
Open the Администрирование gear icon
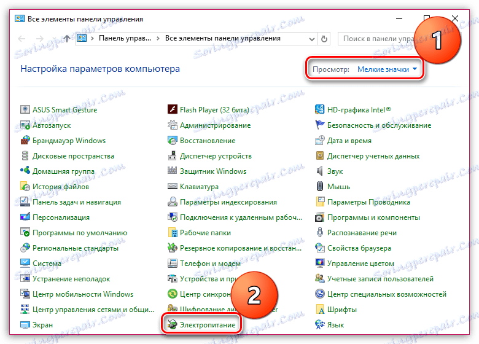click(173, 125)
